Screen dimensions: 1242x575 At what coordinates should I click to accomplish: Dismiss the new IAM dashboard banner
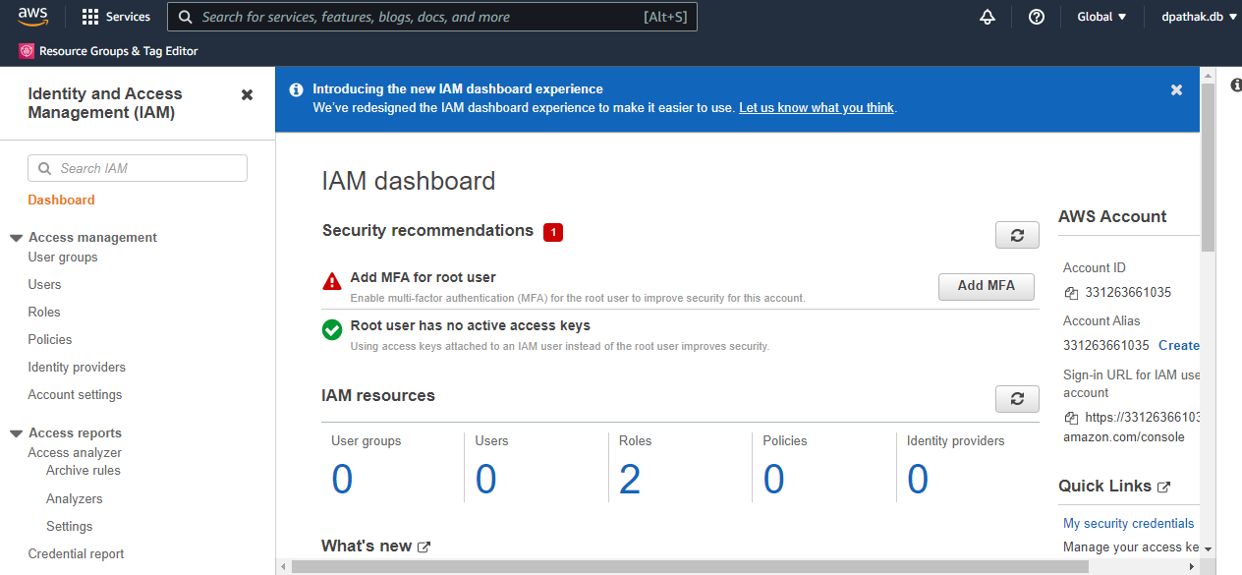(x=1176, y=89)
